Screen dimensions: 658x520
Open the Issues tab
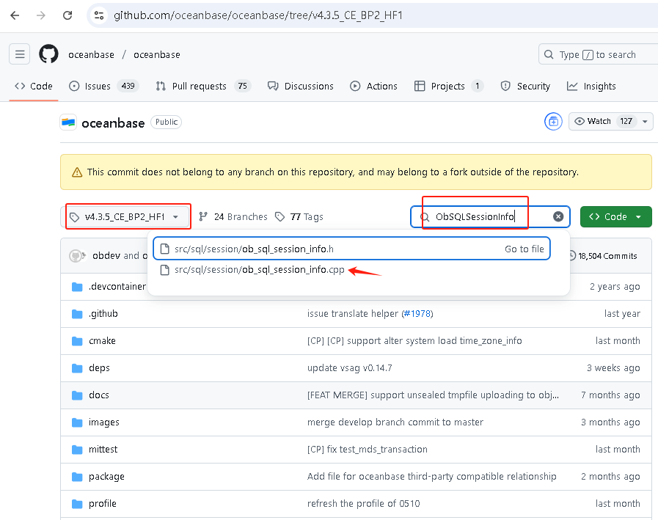pos(103,86)
